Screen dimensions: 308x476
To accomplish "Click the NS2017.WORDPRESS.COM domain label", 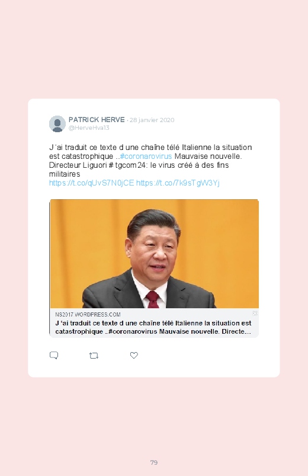I will point(88,315).
